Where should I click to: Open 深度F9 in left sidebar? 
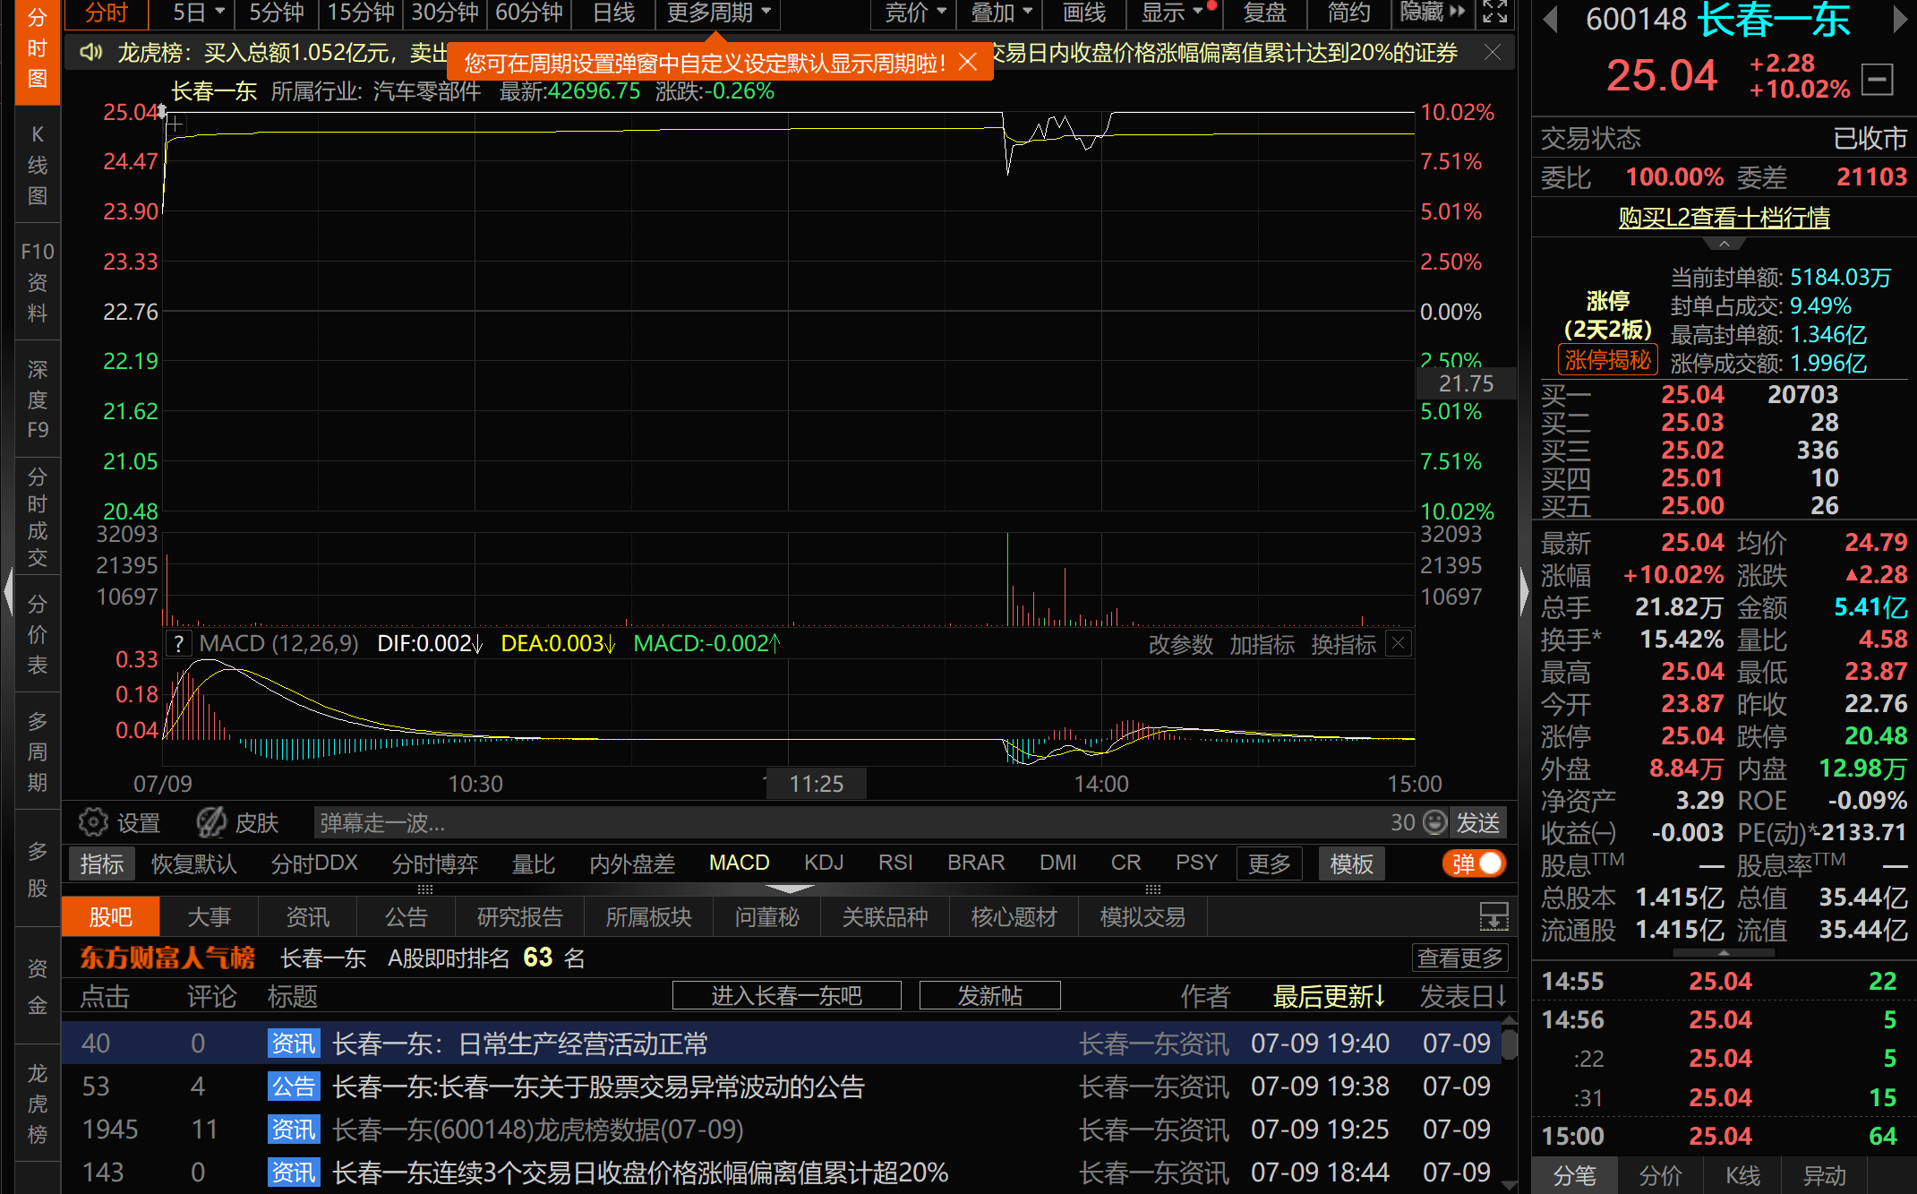tap(38, 399)
